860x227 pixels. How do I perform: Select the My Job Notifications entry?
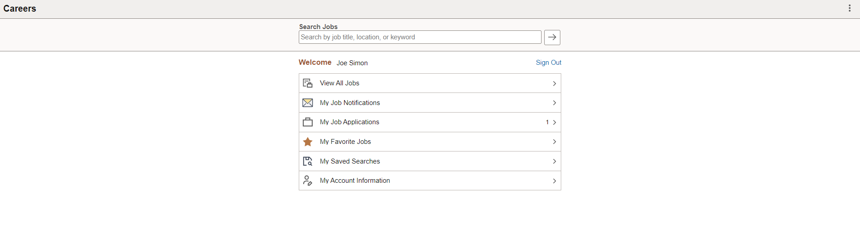tap(350, 103)
